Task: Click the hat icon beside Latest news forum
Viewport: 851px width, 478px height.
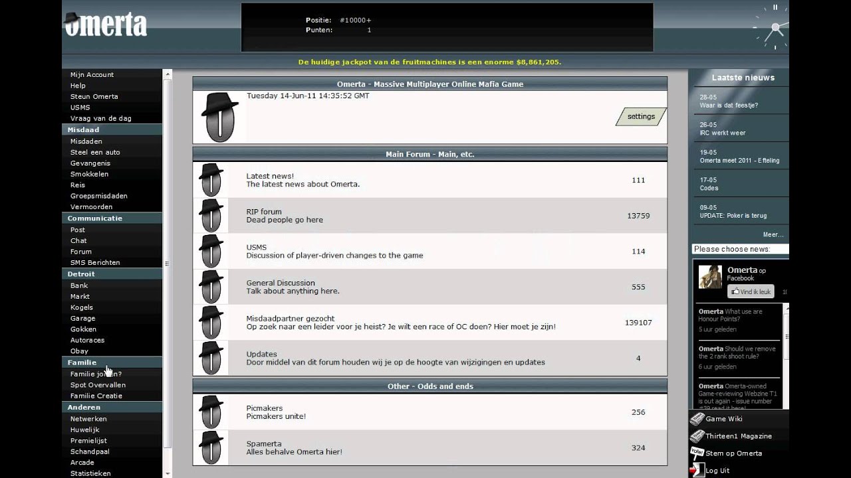Action: click(211, 180)
